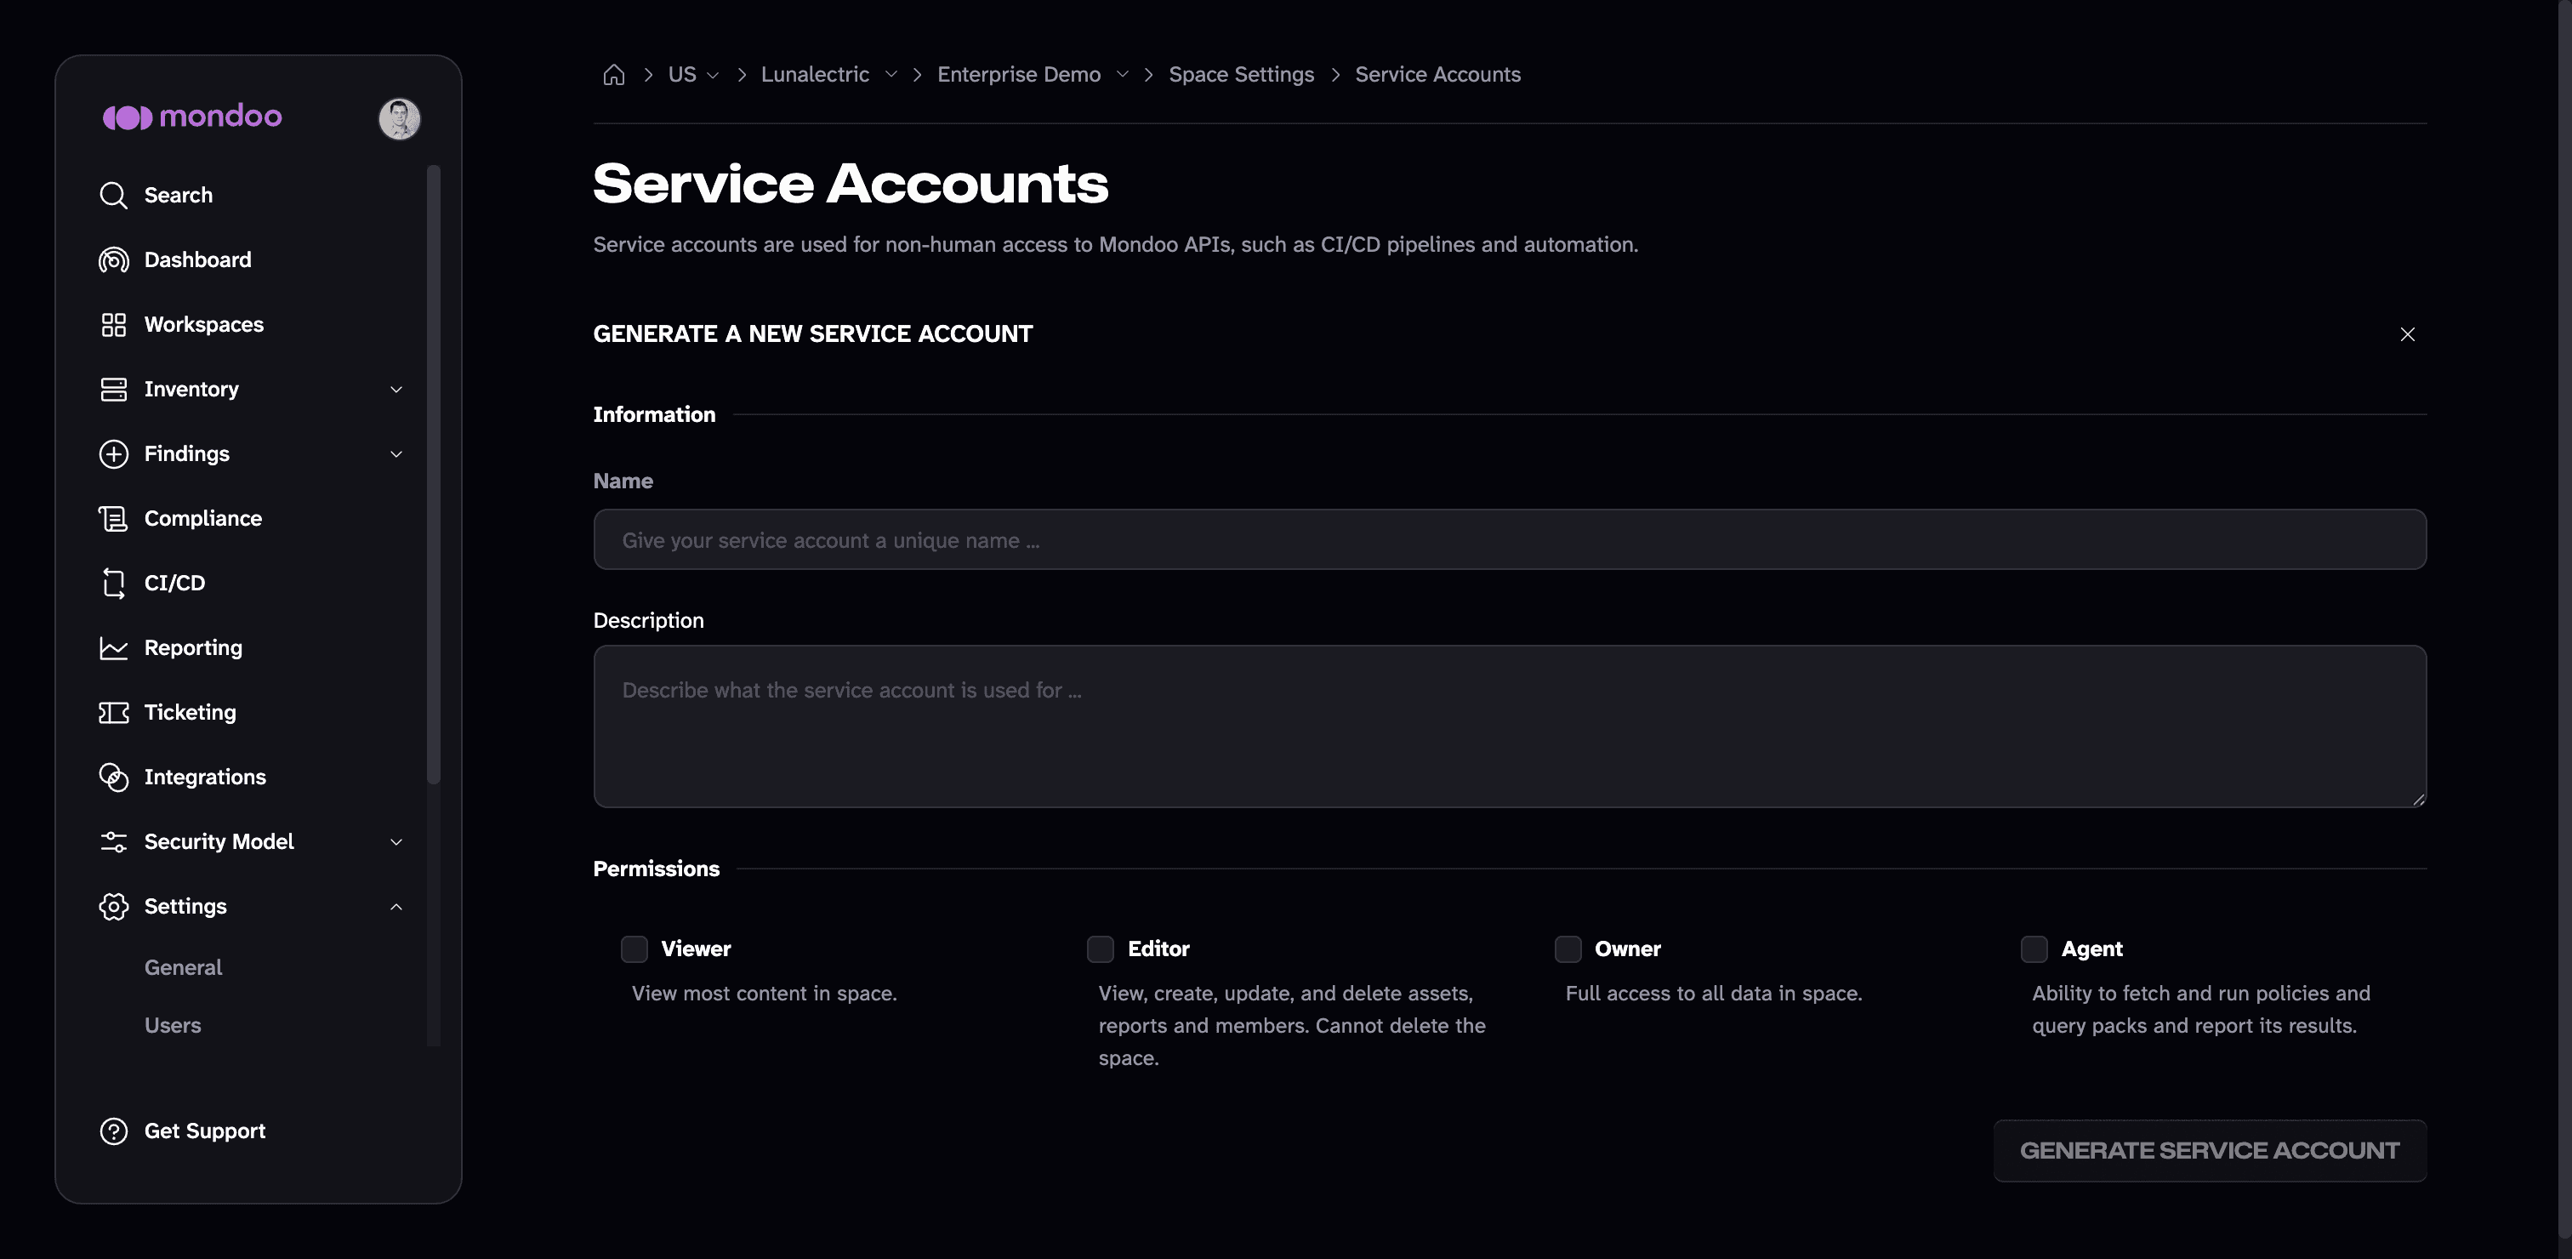Close the new service account form
The image size is (2572, 1259).
click(x=2407, y=334)
